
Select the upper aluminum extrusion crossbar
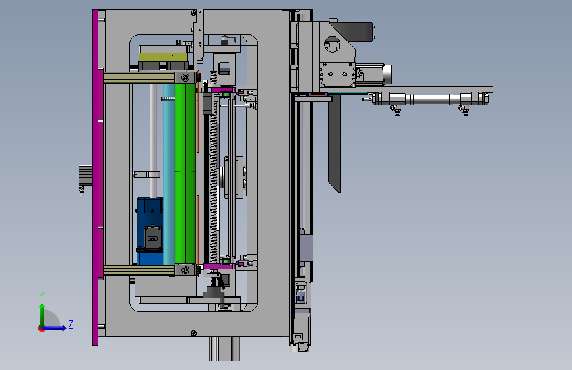pos(139,78)
